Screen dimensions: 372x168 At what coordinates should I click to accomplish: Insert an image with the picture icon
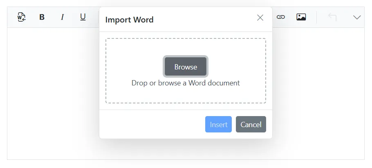pos(301,17)
